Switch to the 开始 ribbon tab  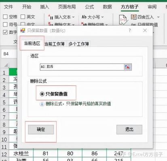(x=26, y=7)
